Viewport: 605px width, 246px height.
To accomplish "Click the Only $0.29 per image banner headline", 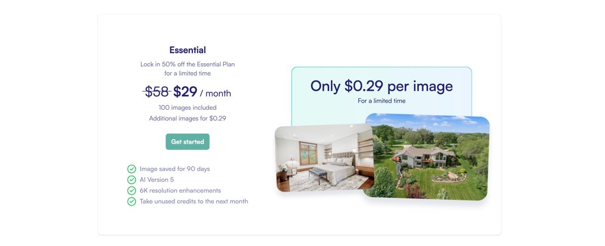I will (x=381, y=86).
